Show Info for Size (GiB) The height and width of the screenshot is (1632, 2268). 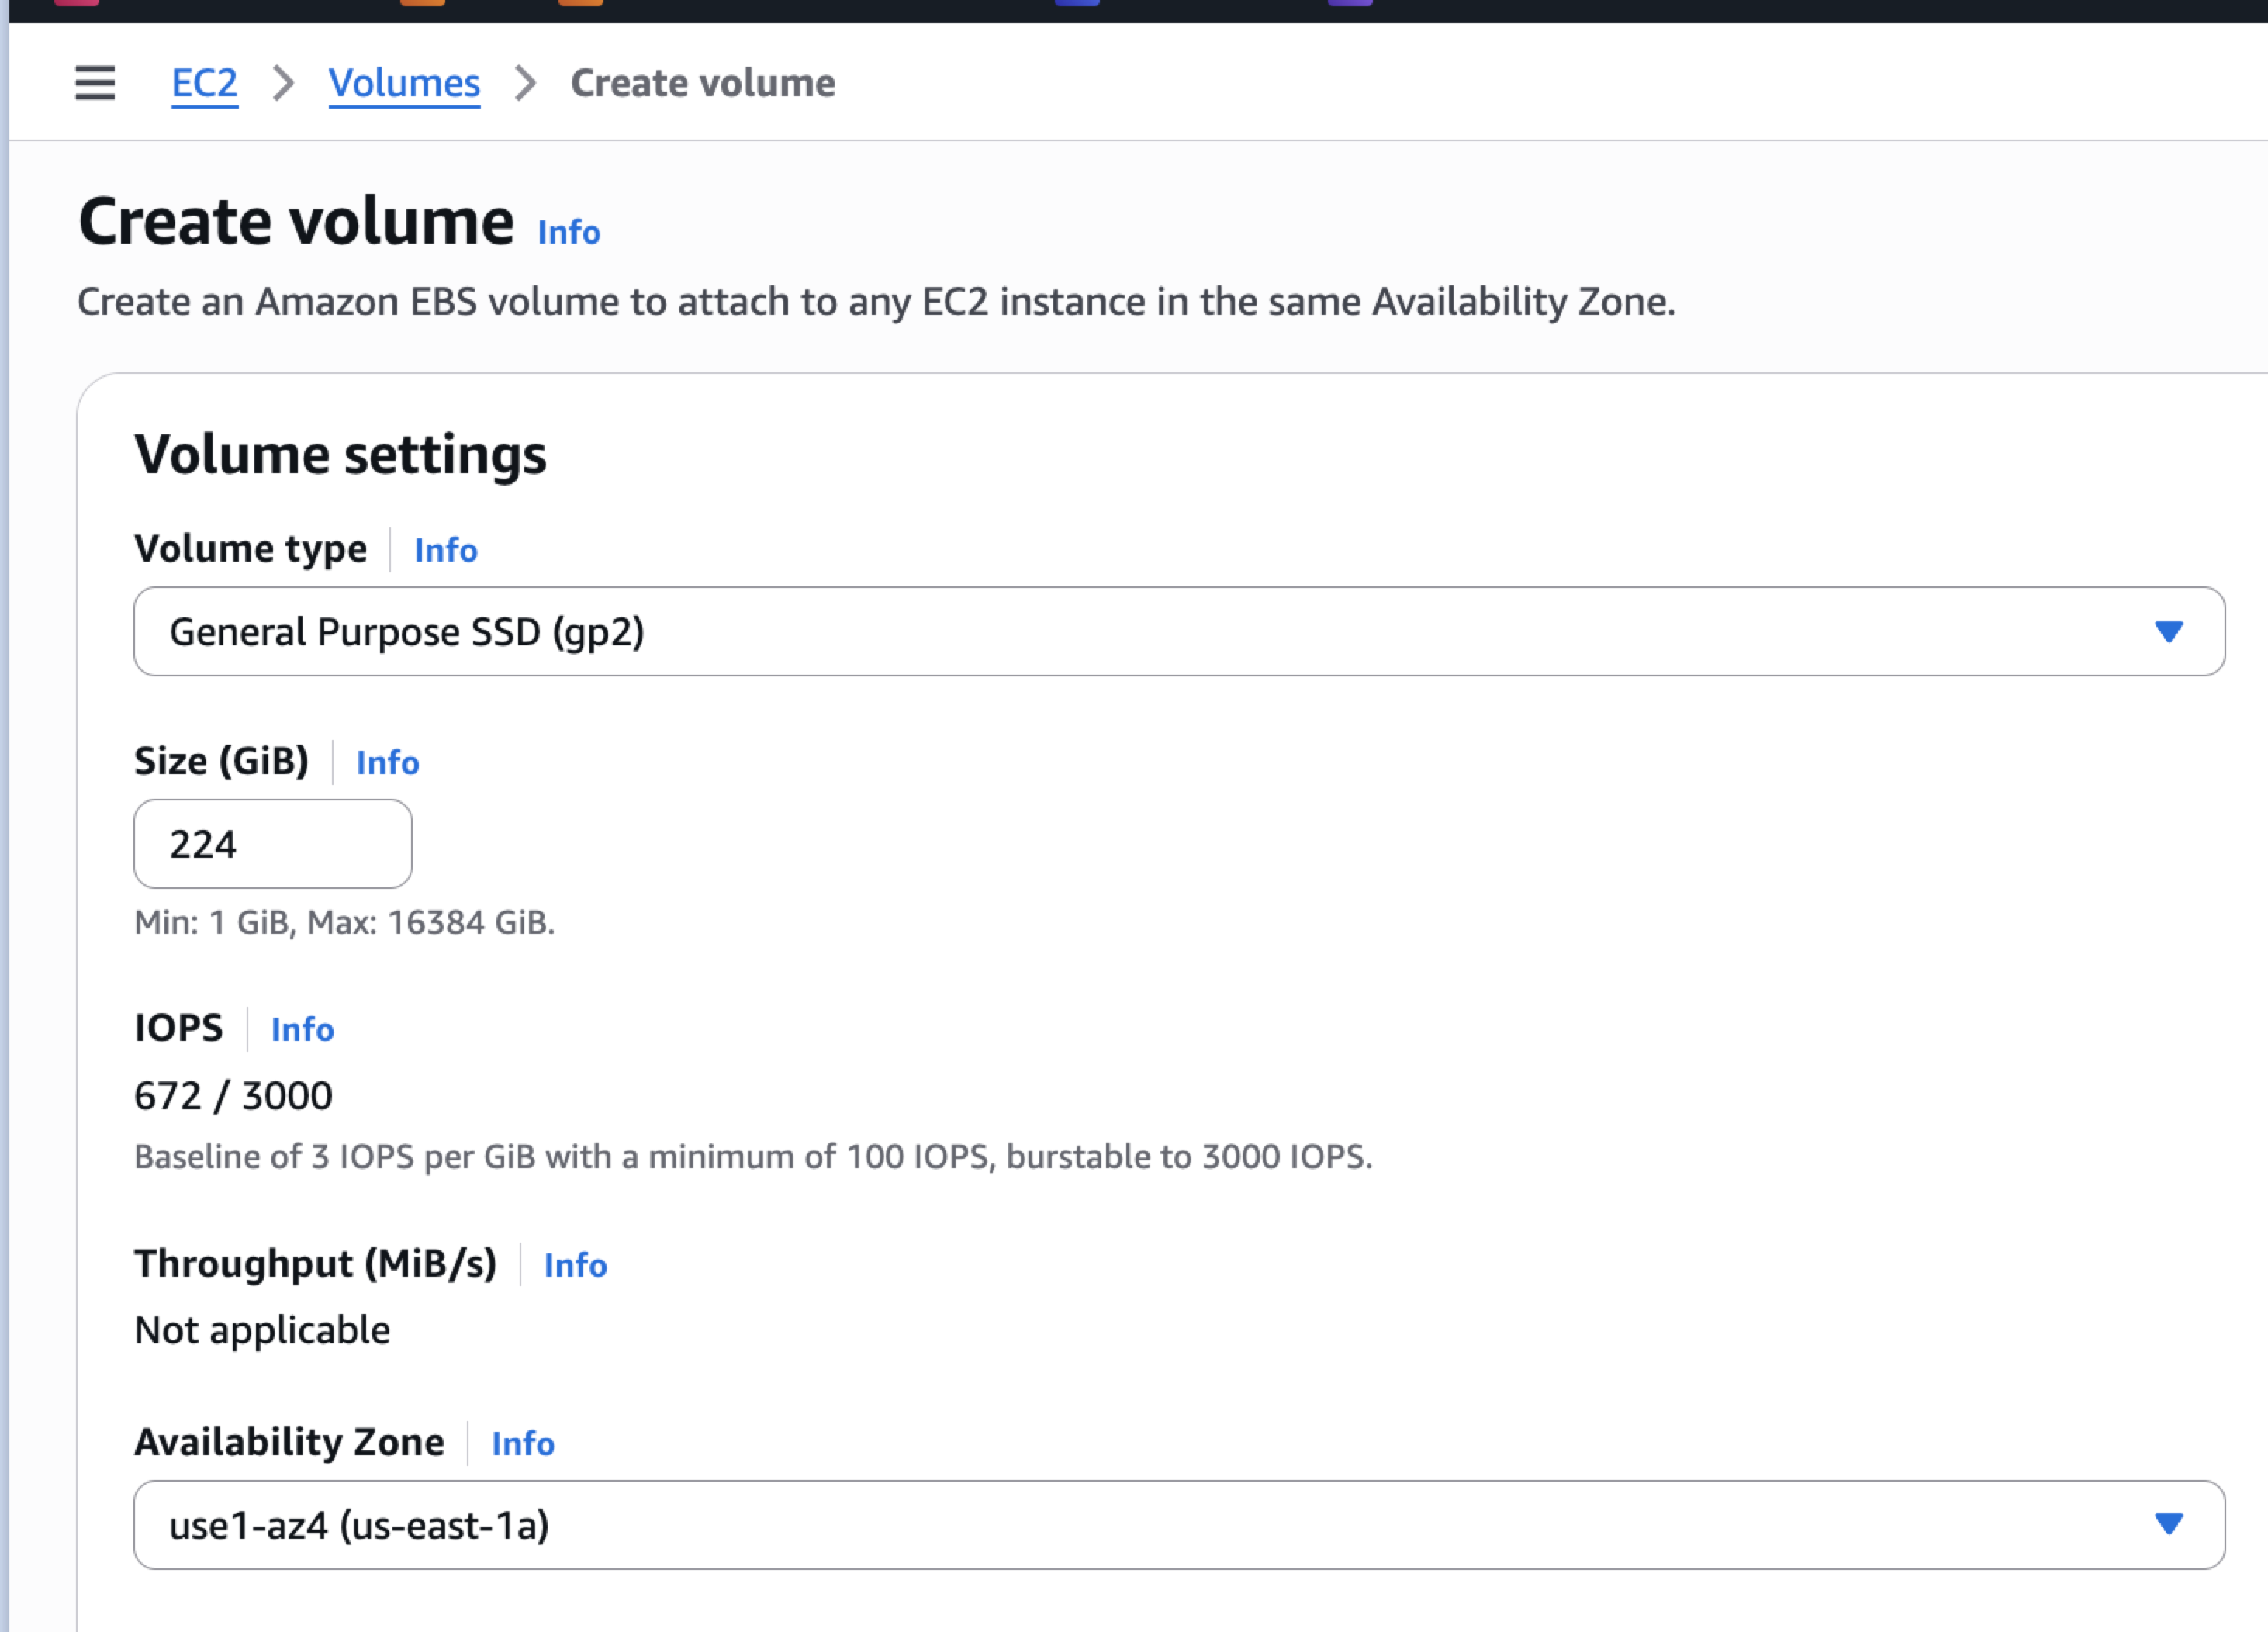pos(388,763)
